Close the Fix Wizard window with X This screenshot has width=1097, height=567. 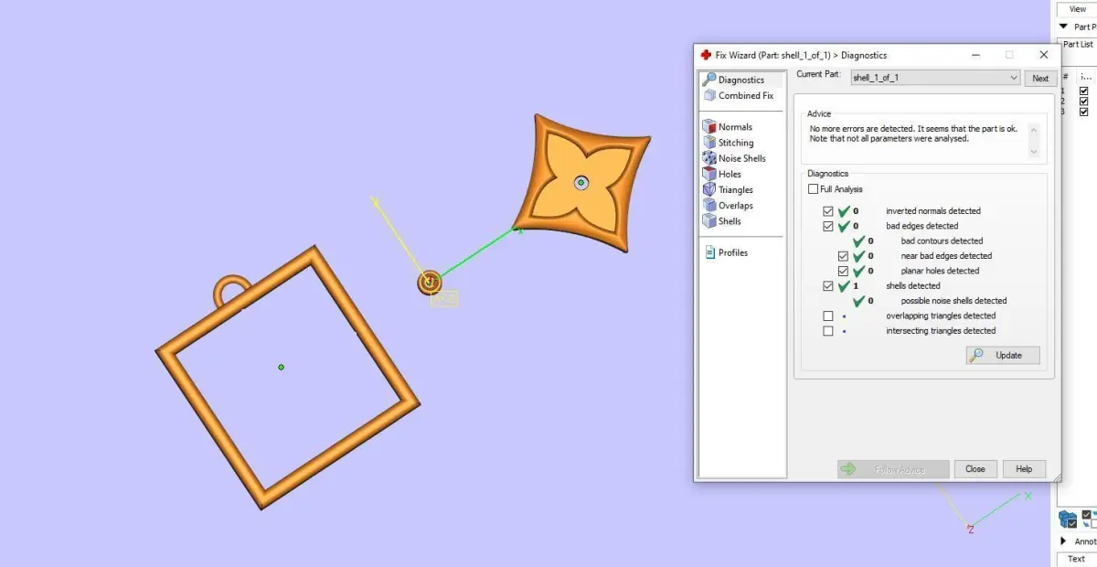[x=1044, y=55]
